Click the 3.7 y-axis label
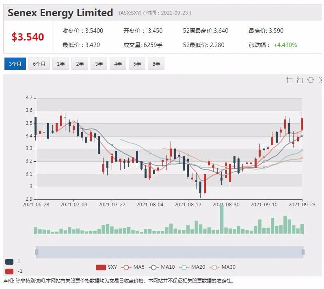The height and width of the screenshot is (289, 324). (29, 98)
